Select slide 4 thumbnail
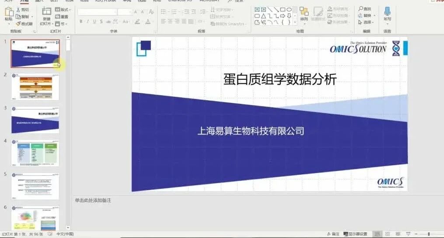Image resolution: width=444 pixels, height=238 pixels. (35, 153)
